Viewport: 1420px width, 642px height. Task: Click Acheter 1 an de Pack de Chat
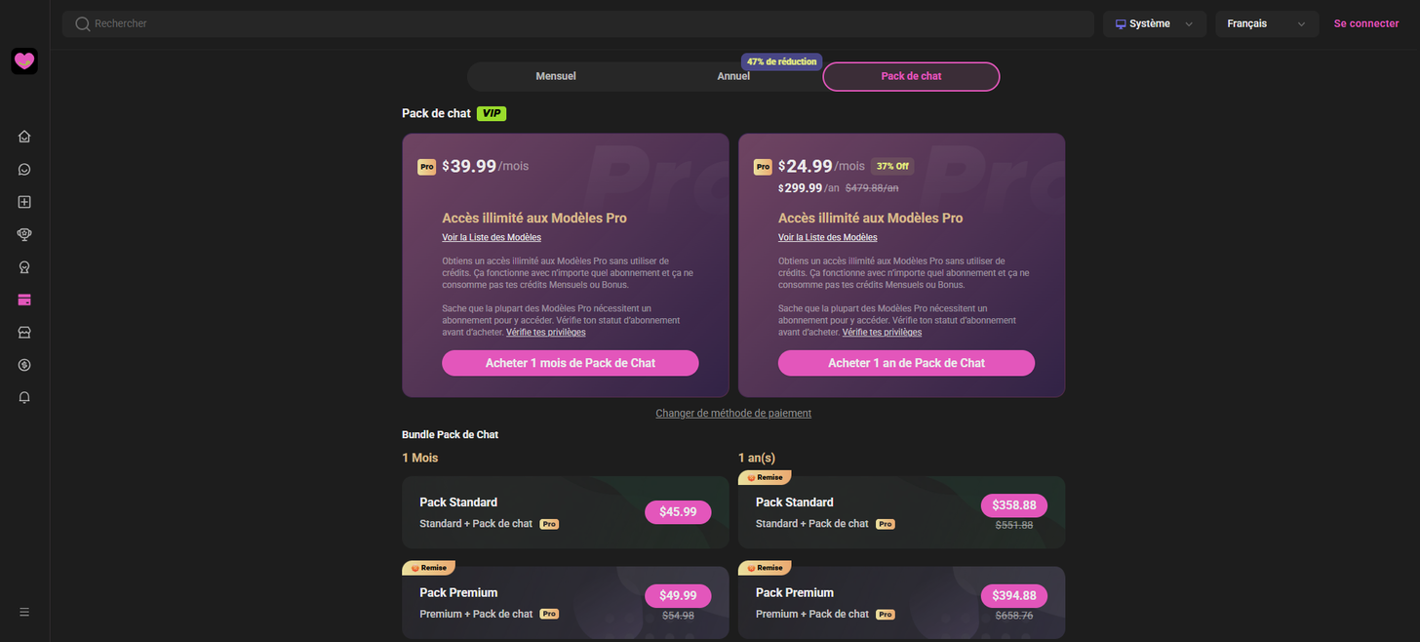tap(906, 363)
